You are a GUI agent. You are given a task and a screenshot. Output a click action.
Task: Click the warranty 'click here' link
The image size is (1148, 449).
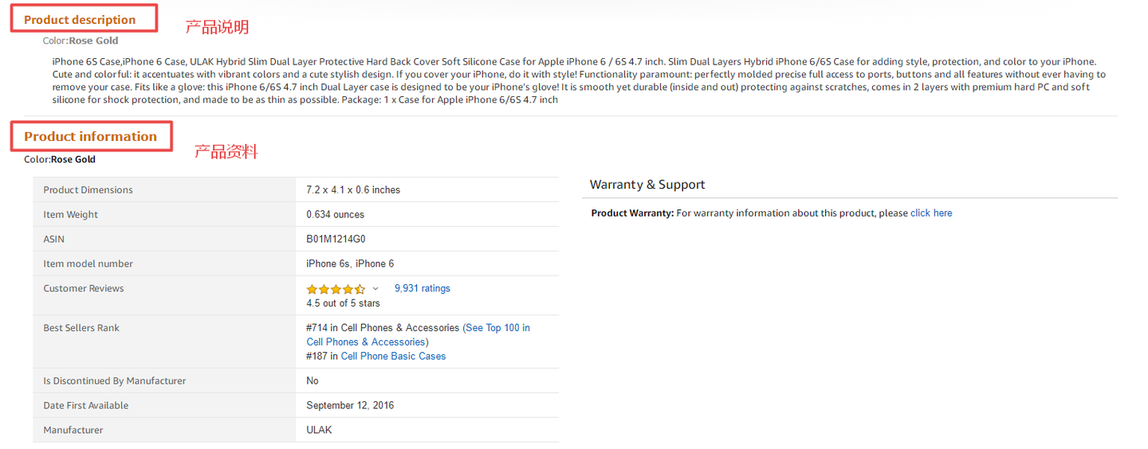pyautogui.click(x=931, y=213)
